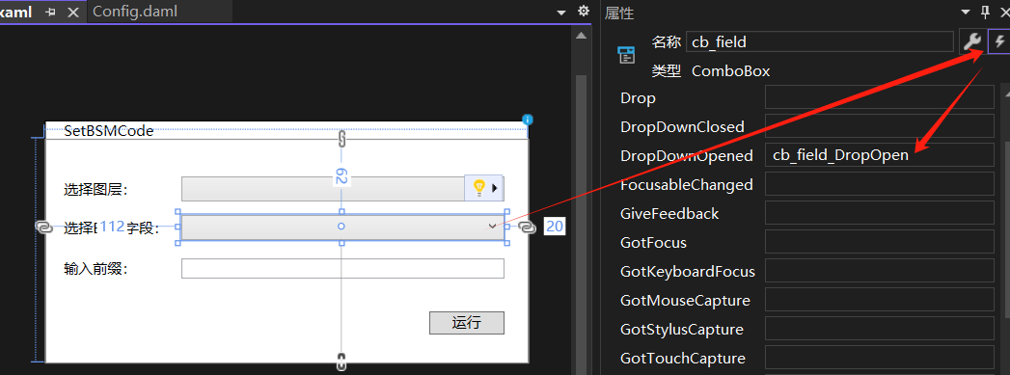Viewport: 1010px width, 375px height.
Task: Open the document tab overflow dropdown
Action: 561,13
